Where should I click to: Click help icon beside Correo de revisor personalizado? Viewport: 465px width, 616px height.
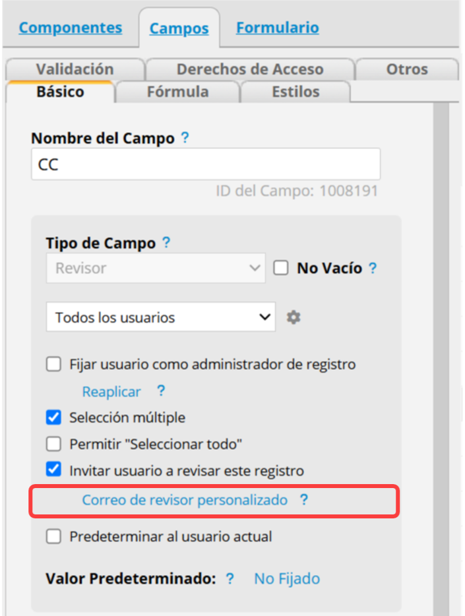(x=303, y=500)
